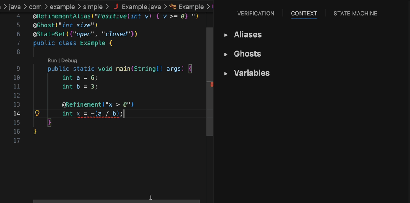The height and width of the screenshot is (203, 410).
Task: Click the main method name on line 9
Action: pyautogui.click(x=123, y=69)
